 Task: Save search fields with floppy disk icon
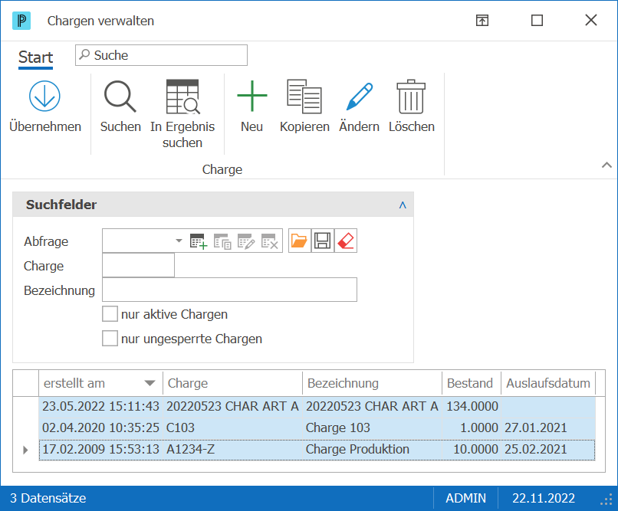pyautogui.click(x=322, y=241)
